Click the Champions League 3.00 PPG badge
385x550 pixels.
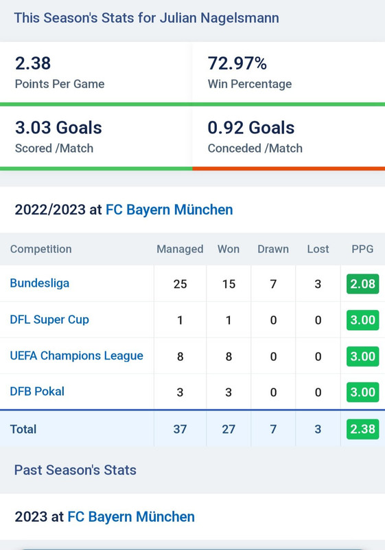(362, 356)
